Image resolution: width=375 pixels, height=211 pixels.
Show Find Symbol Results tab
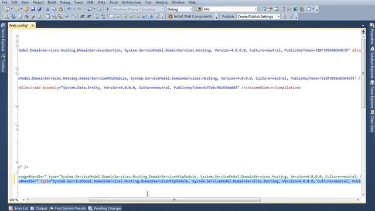point(68,209)
